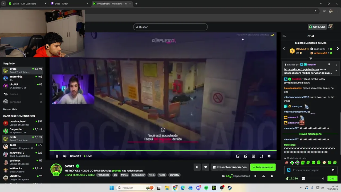This screenshot has height=192, width=341.
Task: Enable notifications with bell icon
Action: [197, 167]
